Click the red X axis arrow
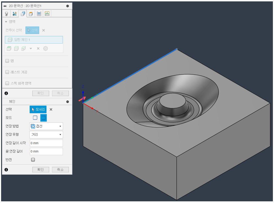Image resolution: width=274 pixels, height=203 pixels. tap(88, 106)
